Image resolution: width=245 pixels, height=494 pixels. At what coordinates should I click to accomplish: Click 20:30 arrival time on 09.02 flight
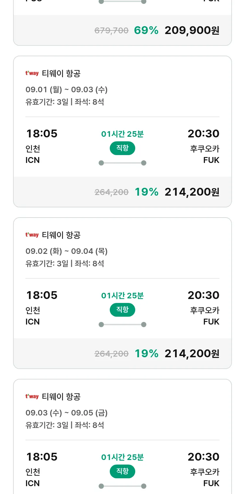[203, 295]
